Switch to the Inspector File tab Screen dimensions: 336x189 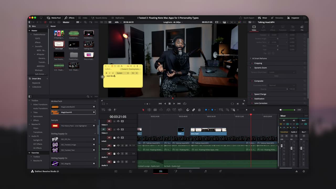[302, 28]
